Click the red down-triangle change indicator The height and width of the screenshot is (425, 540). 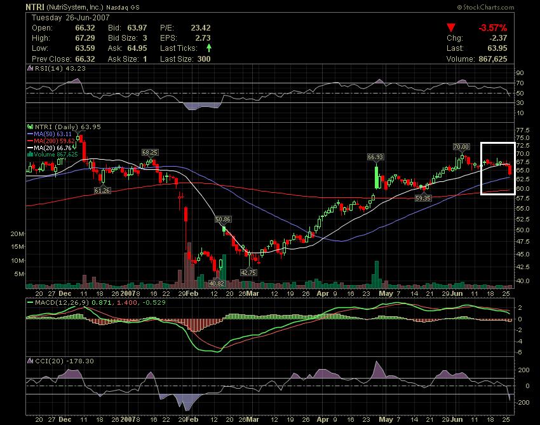point(451,27)
